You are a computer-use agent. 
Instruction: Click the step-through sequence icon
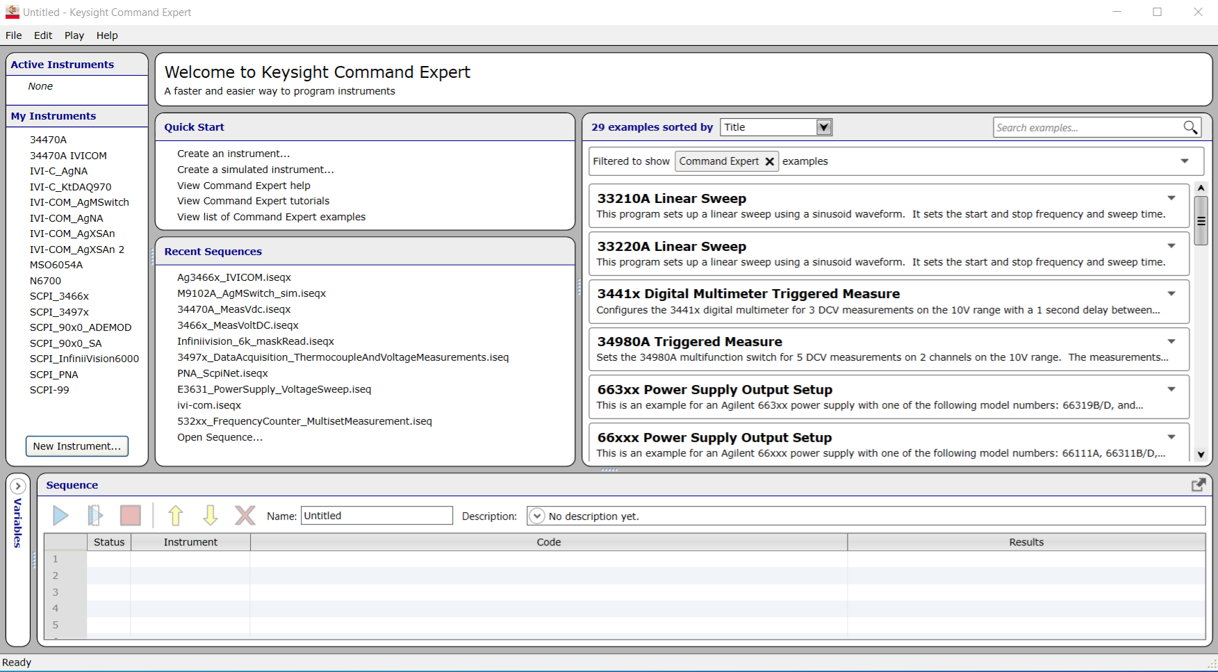(x=95, y=515)
